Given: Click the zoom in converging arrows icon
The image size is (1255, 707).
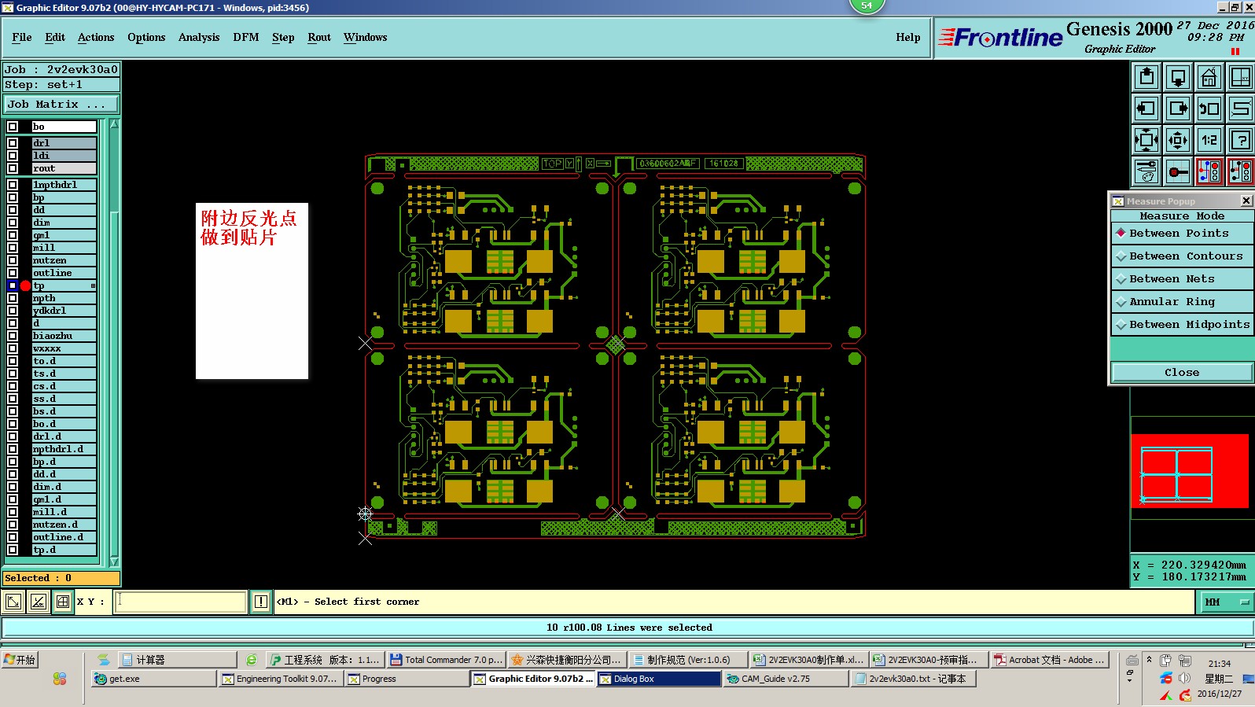Looking at the screenshot, I should [x=1146, y=140].
